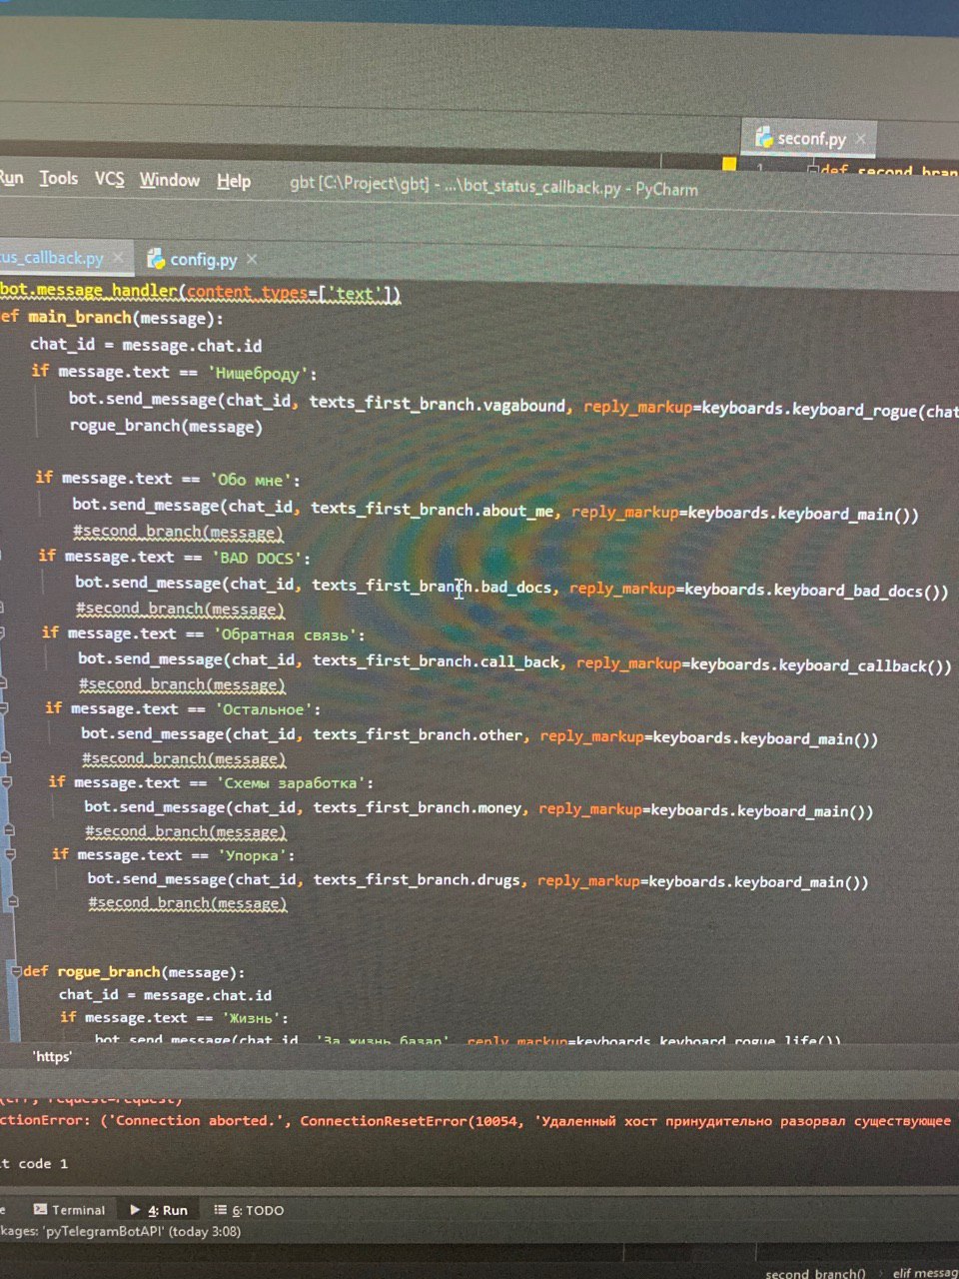Screen dimensions: 959x1279
Task: Click texts_first_branch.about_me in code
Action: pyautogui.click(x=433, y=509)
